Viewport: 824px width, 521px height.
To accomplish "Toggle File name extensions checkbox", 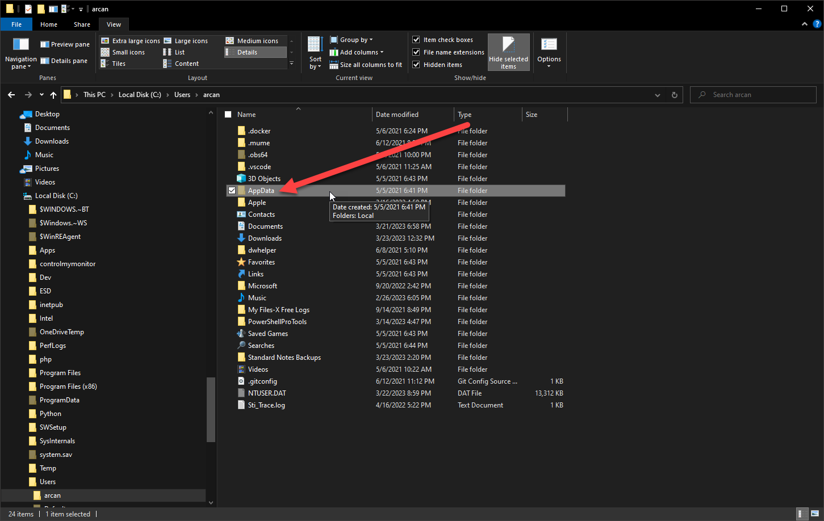I will [x=416, y=52].
